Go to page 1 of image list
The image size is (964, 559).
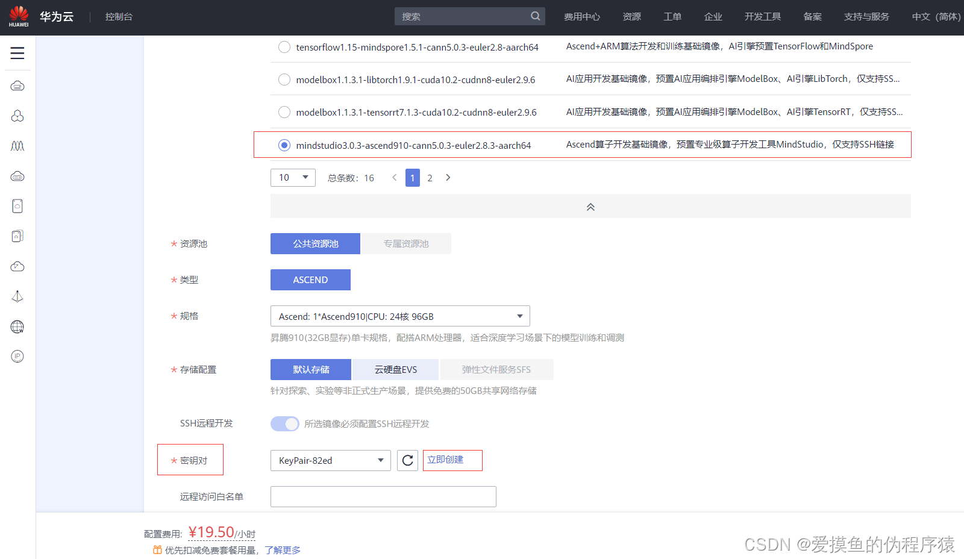[413, 178]
